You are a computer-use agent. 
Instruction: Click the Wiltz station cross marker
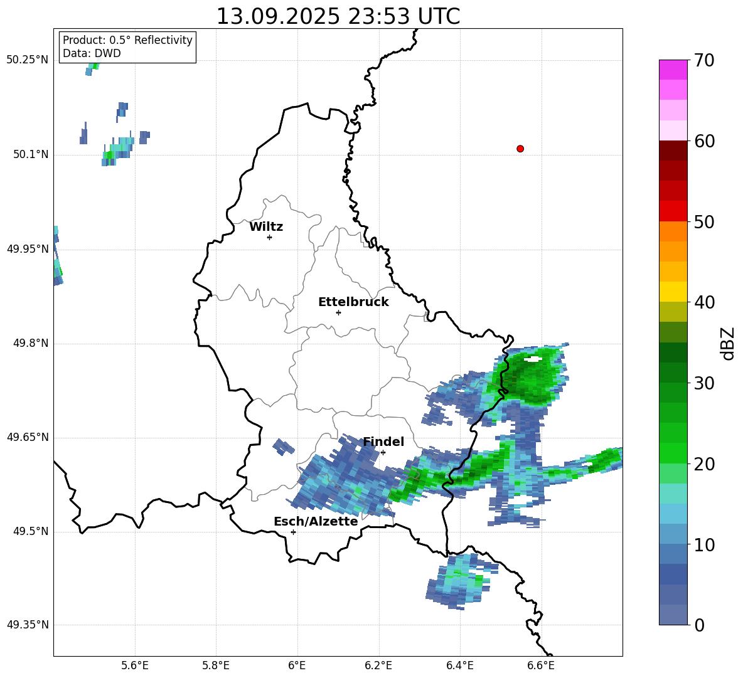270,237
